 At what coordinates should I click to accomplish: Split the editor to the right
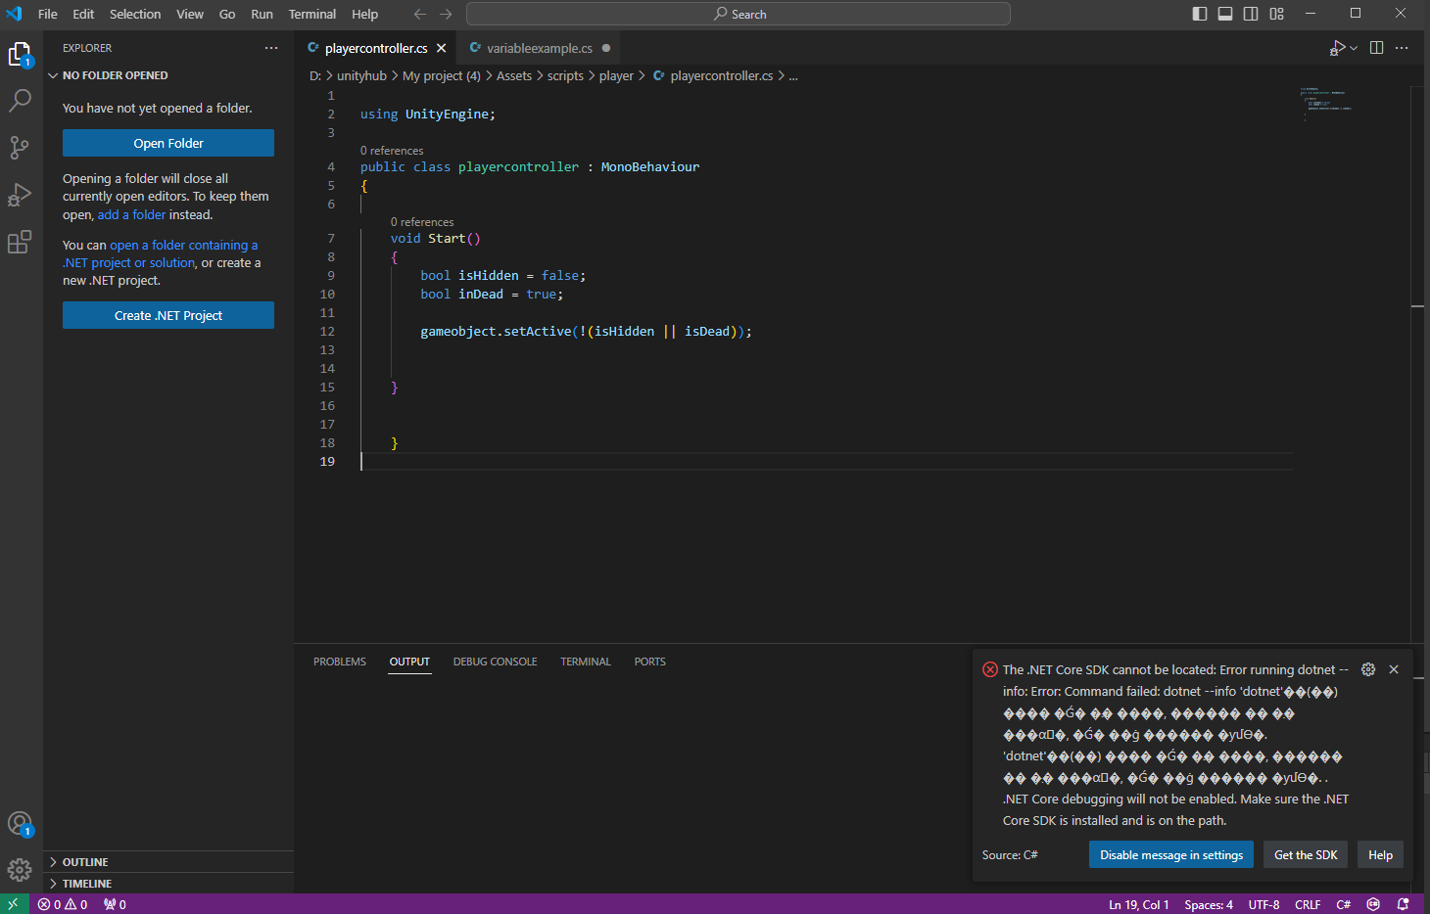click(x=1376, y=48)
